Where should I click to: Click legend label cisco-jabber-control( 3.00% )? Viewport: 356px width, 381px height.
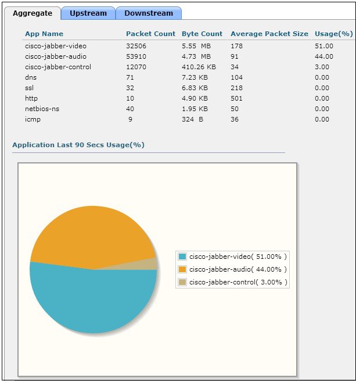238,282
